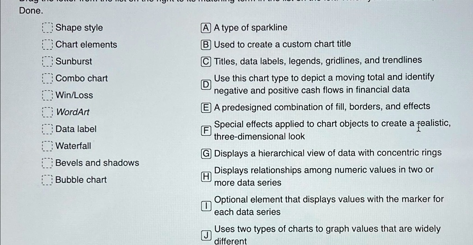Screen dimensions: 473x245
Task: Click the empty box beside Shape style
Action: [47, 28]
